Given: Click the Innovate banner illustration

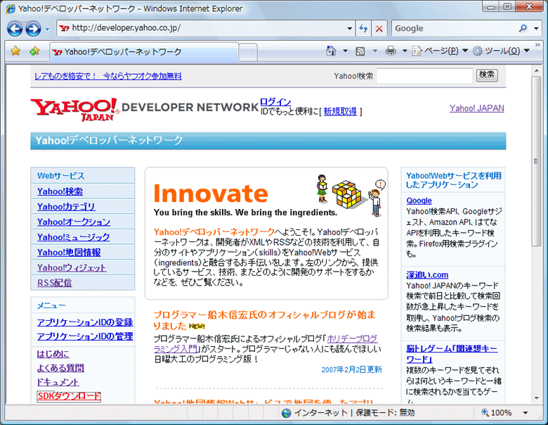Looking at the screenshot, I should pos(351,195).
